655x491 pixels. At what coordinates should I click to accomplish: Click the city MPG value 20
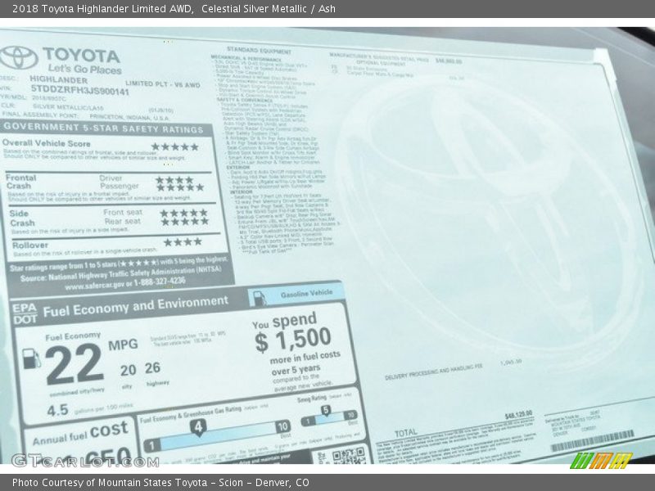click(x=129, y=370)
